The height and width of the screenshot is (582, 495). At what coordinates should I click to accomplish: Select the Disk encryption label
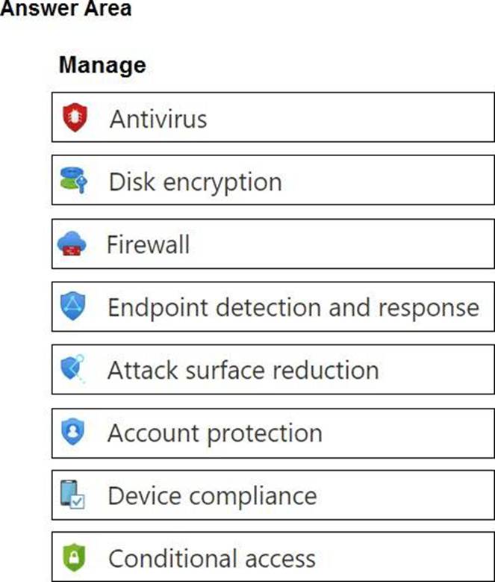point(195,181)
